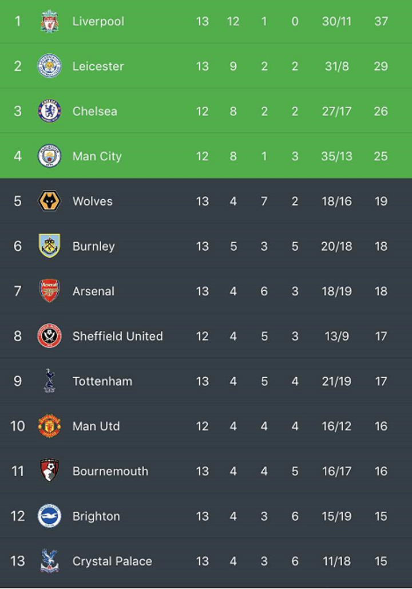
Task: Click Man City's 35/13 goal record
Action: pos(336,156)
